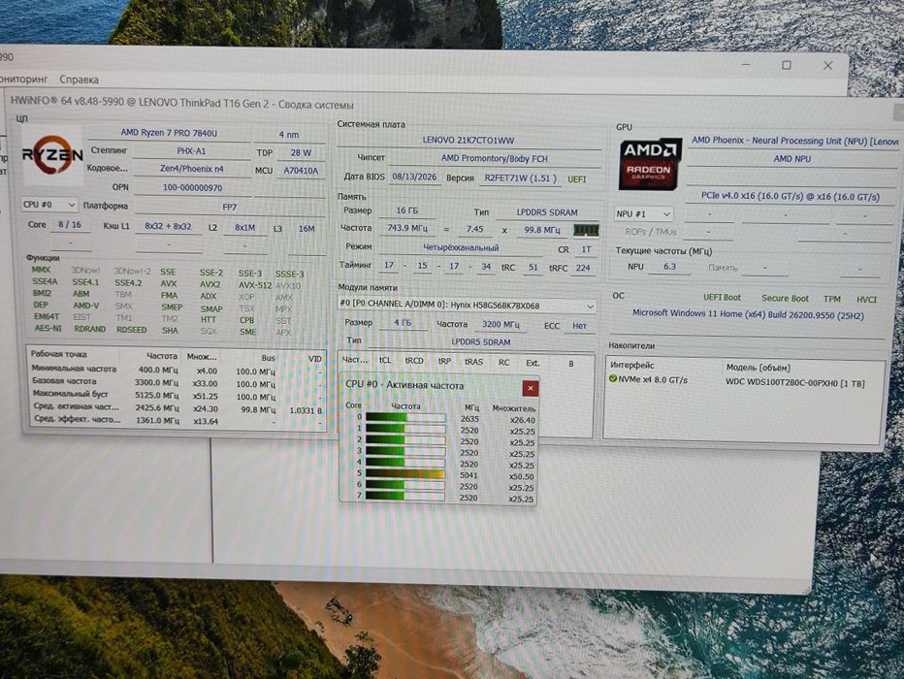
Task: Click the AMD Promontory/Bixby FCH chipset field
Action: click(x=494, y=158)
